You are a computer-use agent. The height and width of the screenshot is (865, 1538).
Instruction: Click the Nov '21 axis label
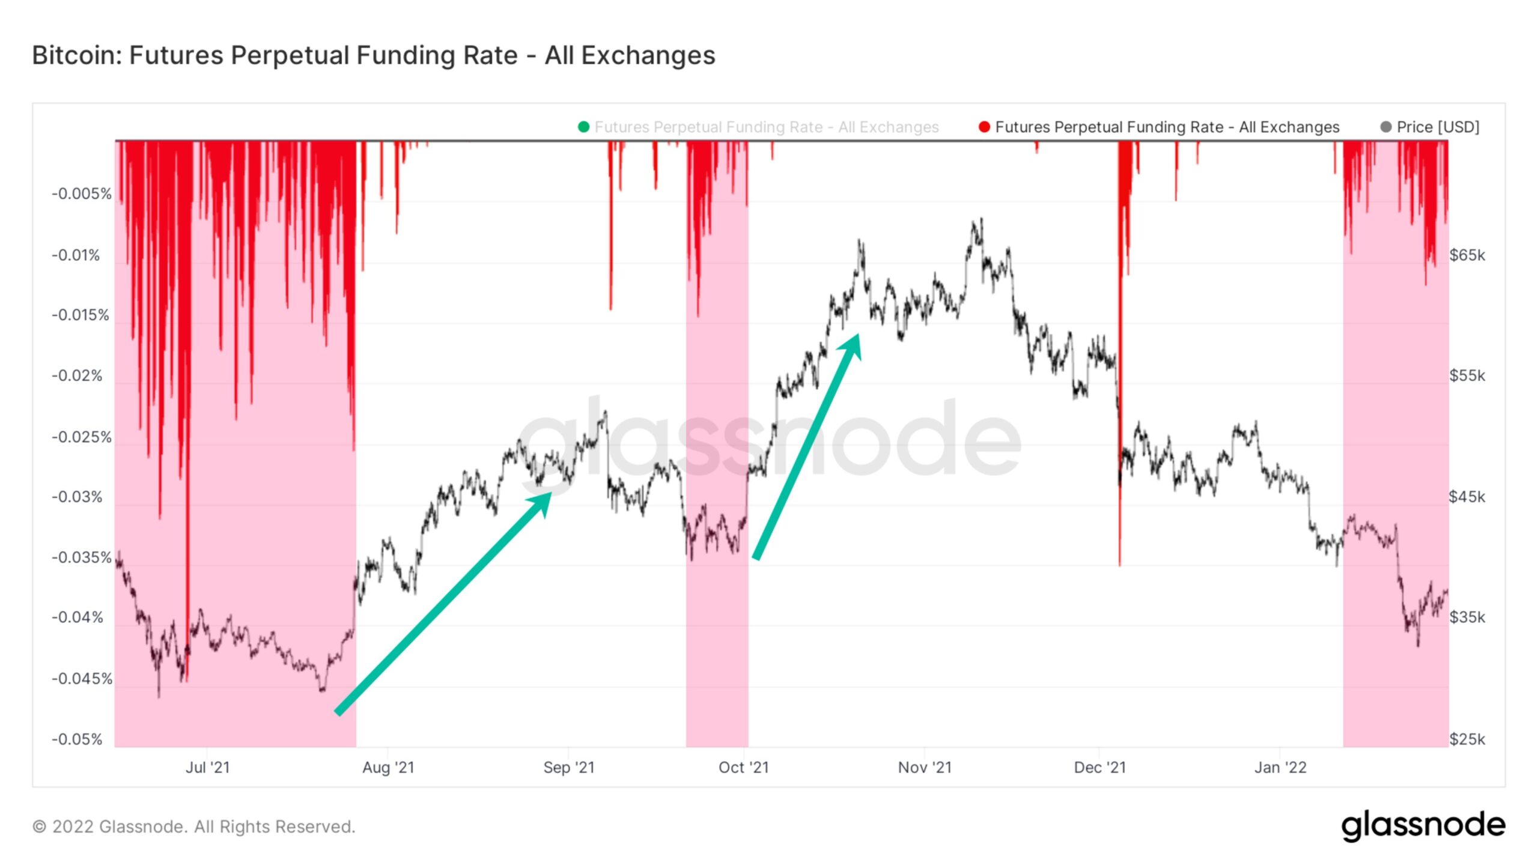point(925,767)
